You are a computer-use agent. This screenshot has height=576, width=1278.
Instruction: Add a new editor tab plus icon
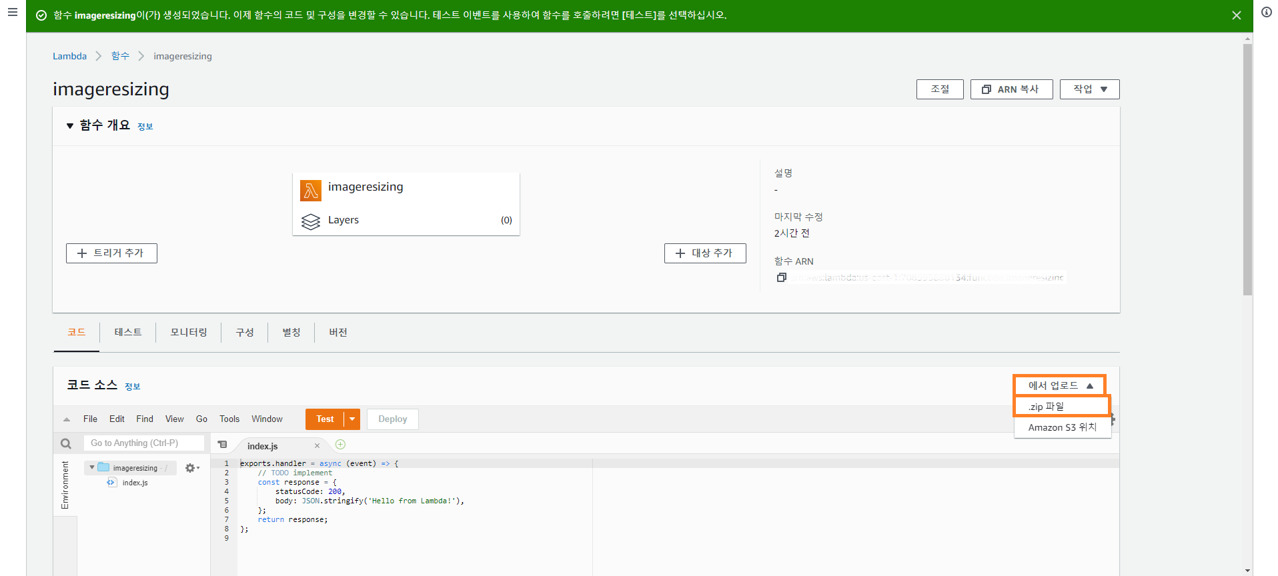340,445
